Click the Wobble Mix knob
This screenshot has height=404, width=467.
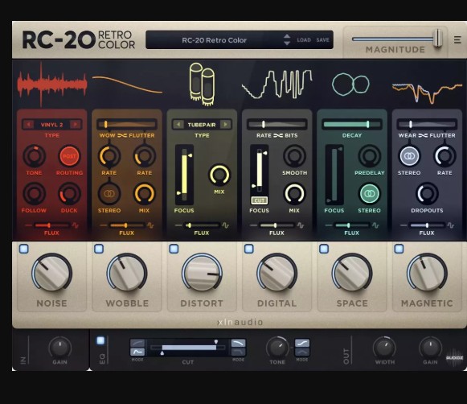point(145,194)
